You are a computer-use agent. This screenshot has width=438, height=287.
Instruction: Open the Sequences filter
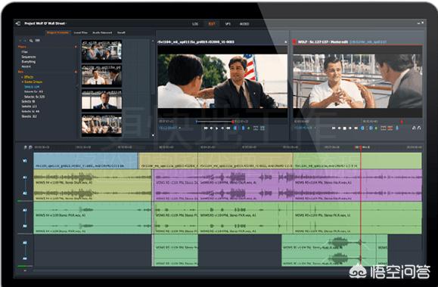(x=29, y=57)
